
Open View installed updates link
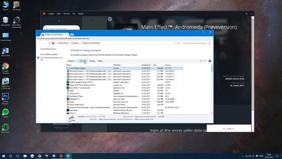coord(49,54)
